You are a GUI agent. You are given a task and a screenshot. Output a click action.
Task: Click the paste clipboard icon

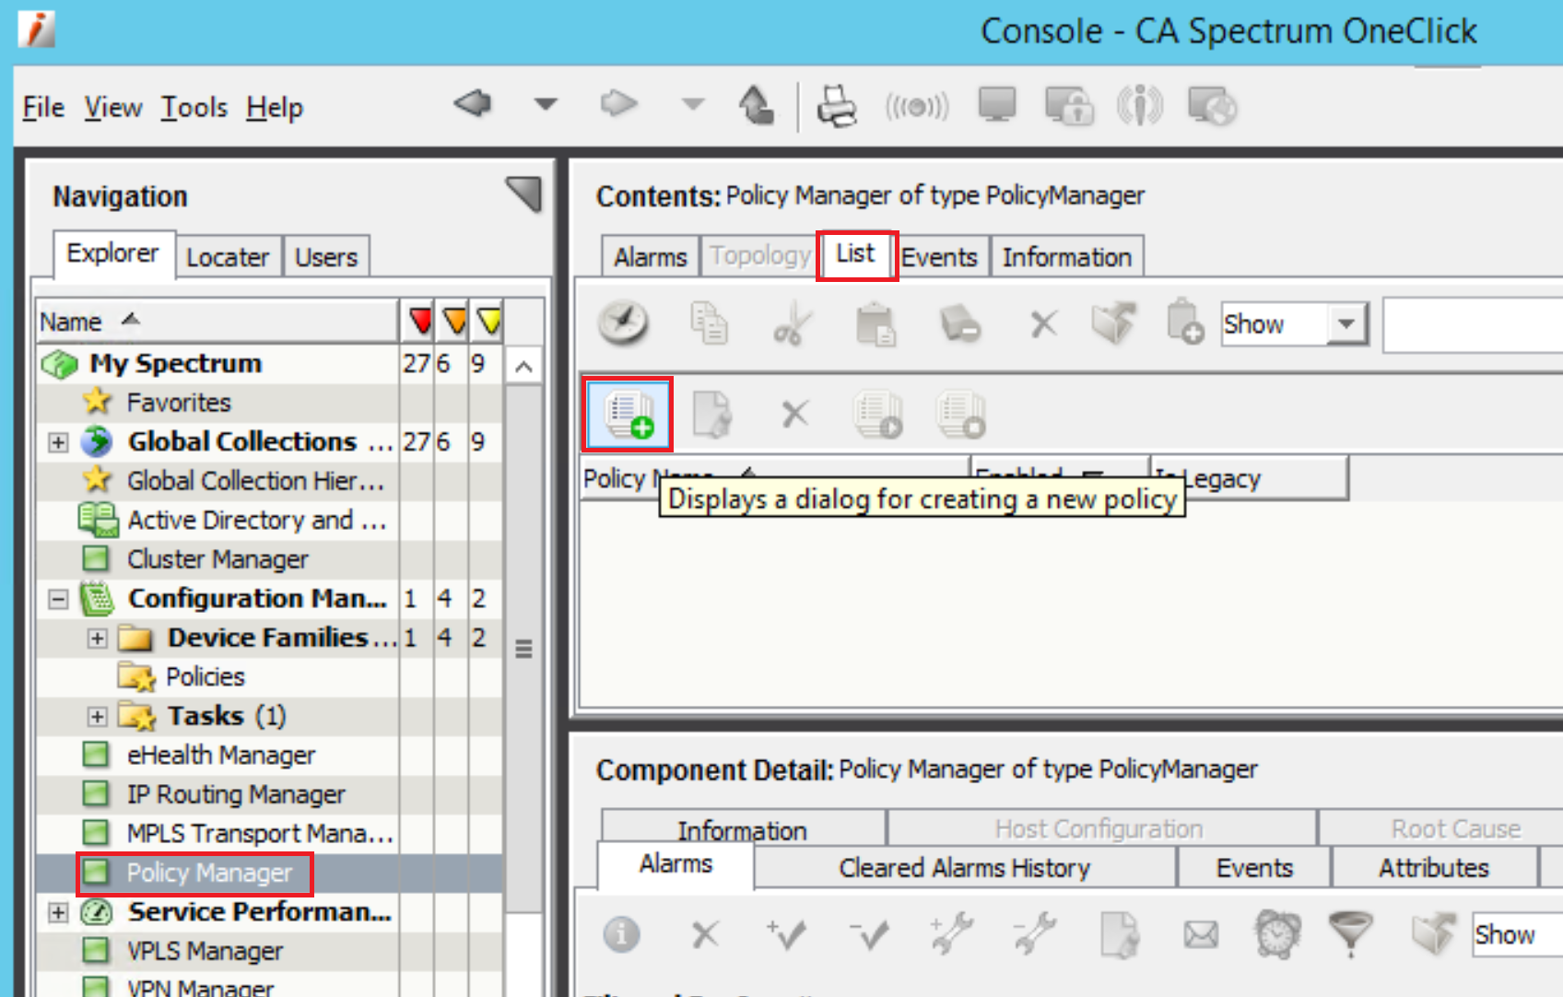point(876,324)
